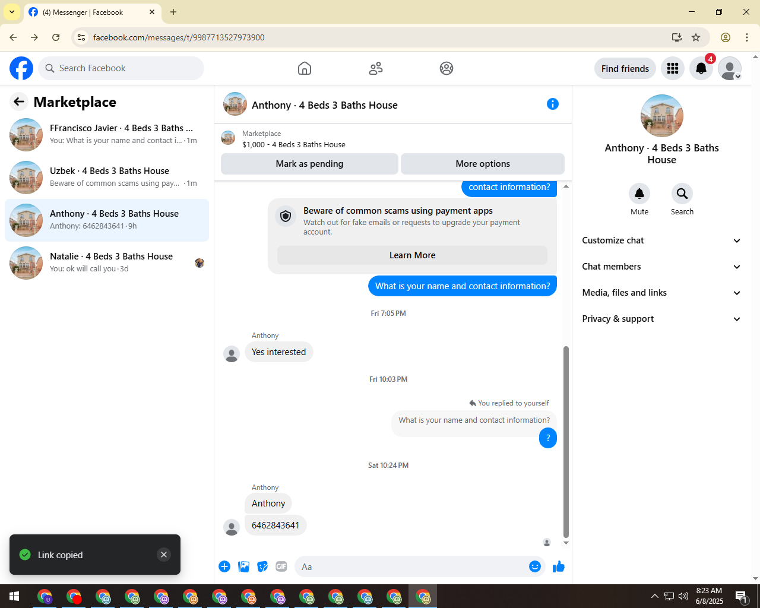Open Chrome tab search dropdown
The image size is (760, 608).
point(12,12)
